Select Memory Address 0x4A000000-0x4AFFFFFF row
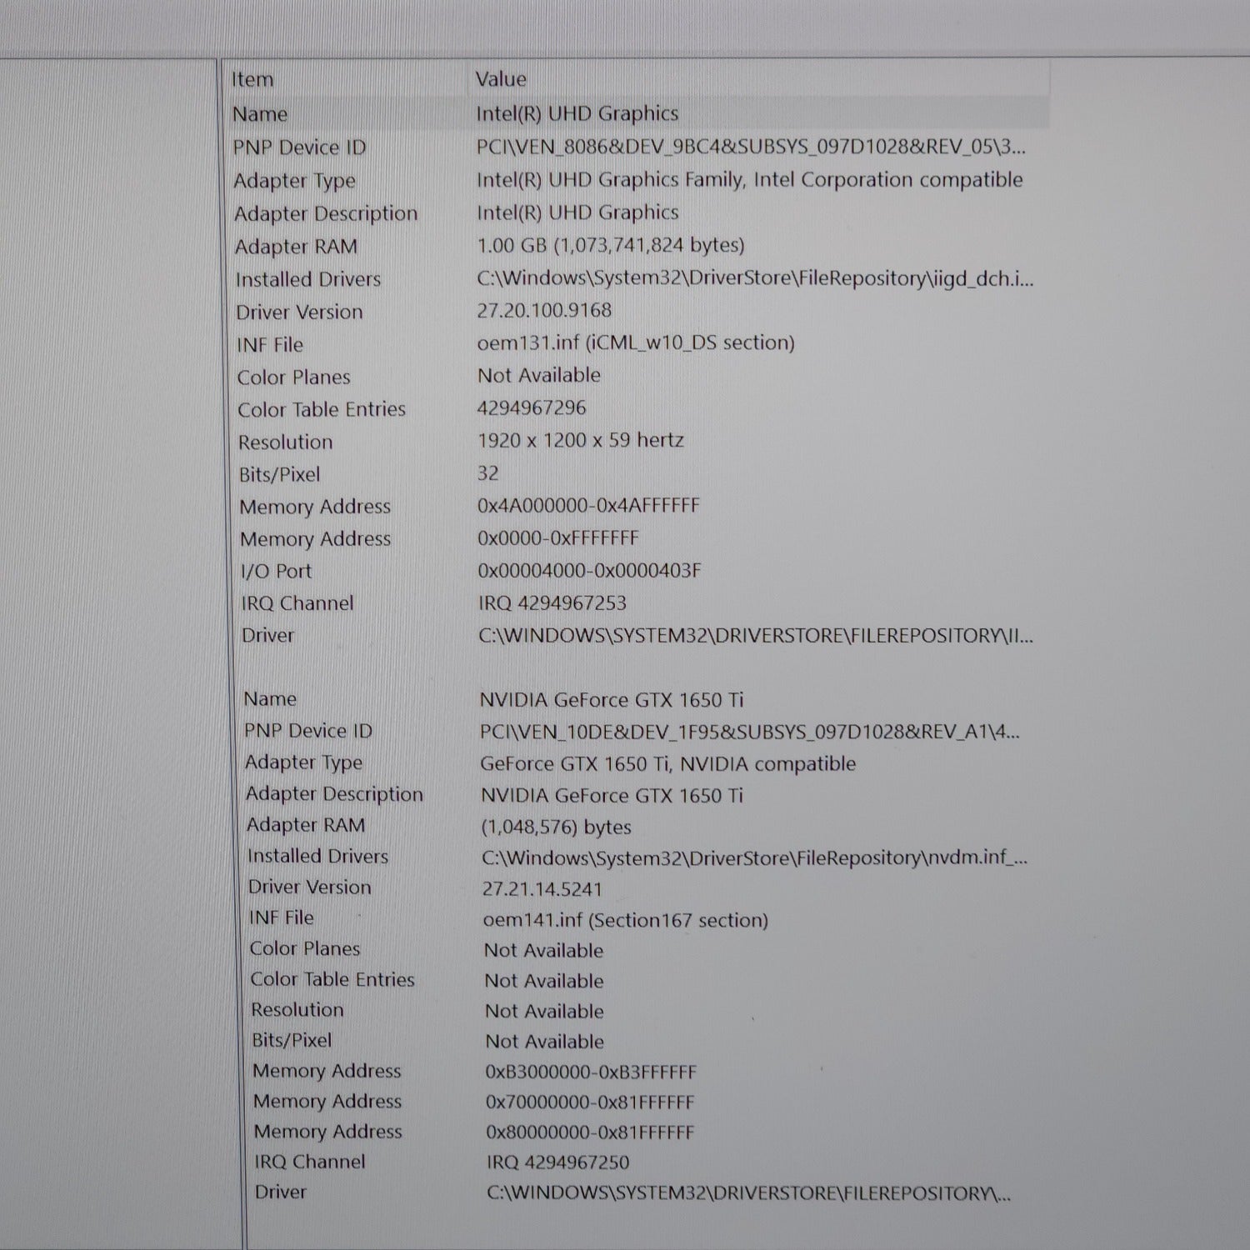 pos(588,506)
